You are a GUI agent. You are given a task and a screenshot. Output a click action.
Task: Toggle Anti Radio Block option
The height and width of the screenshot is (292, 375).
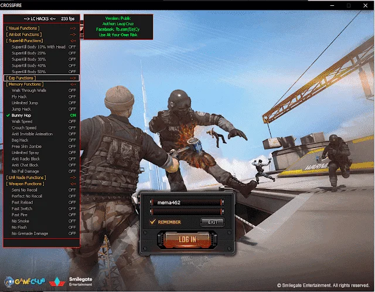point(42,159)
